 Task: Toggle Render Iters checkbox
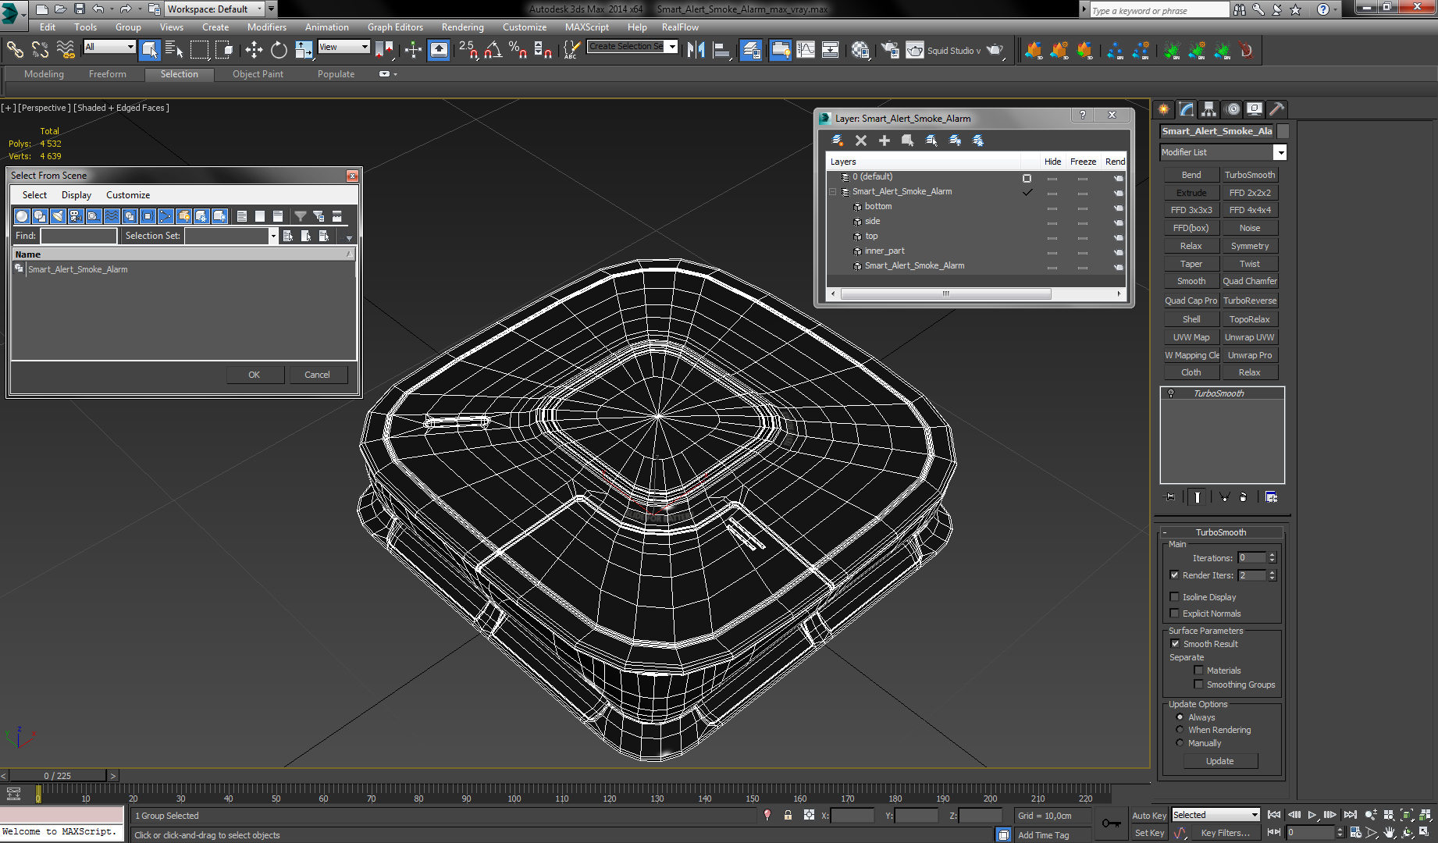pos(1175,575)
